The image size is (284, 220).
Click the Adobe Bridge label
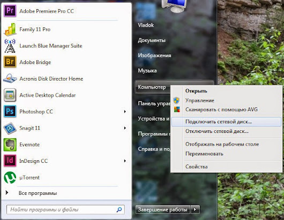(35, 62)
